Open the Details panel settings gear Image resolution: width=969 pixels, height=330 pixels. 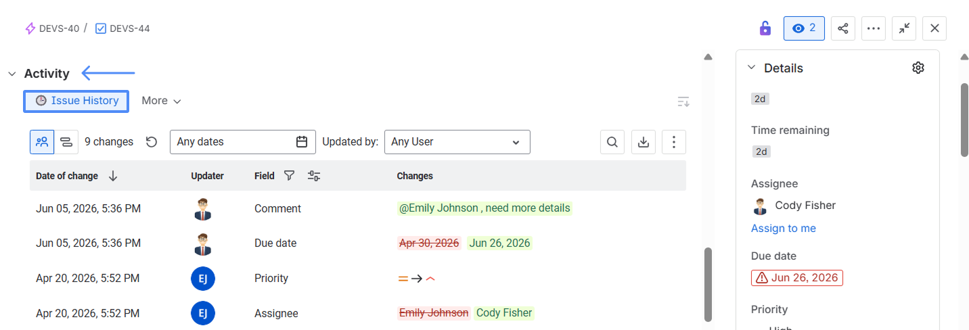[918, 68]
